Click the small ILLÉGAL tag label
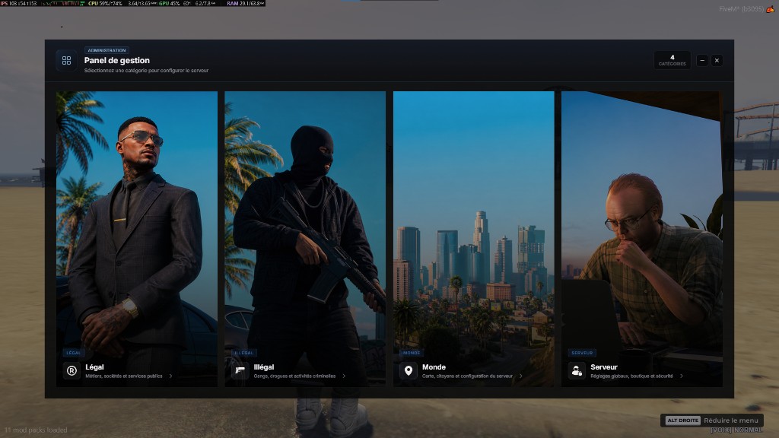The height and width of the screenshot is (438, 779). (243, 353)
